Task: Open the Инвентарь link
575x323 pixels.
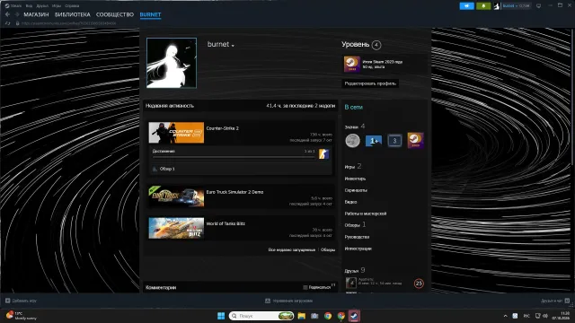Action: tap(355, 179)
